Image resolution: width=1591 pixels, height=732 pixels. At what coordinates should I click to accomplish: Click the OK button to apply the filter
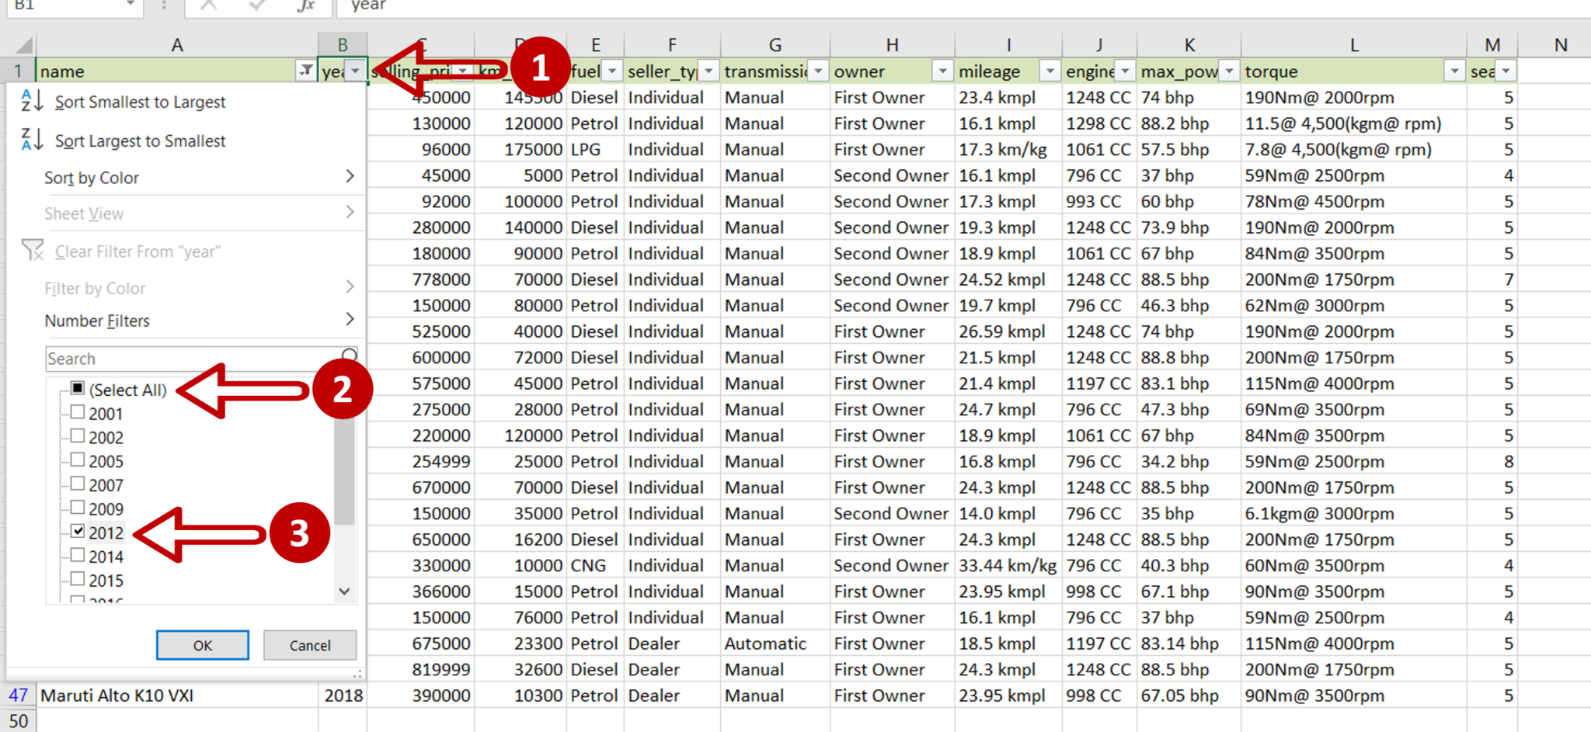[202, 645]
